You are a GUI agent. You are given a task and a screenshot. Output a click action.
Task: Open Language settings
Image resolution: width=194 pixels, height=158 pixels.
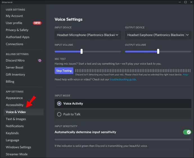[x=12, y=140]
